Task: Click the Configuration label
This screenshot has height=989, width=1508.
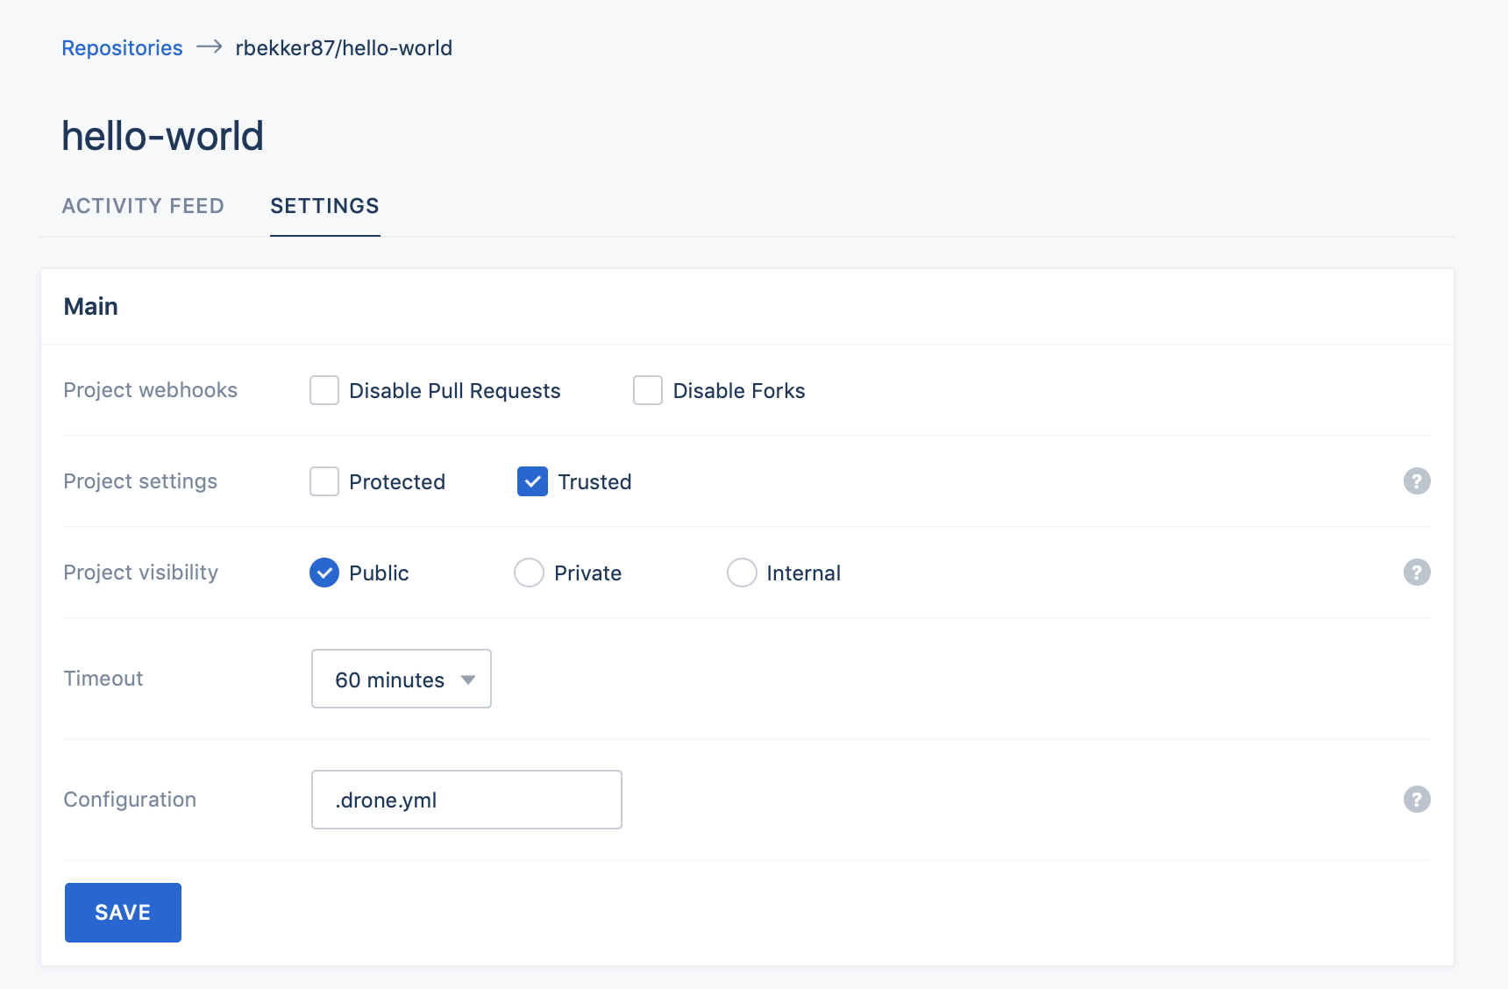Action: pyautogui.click(x=130, y=800)
